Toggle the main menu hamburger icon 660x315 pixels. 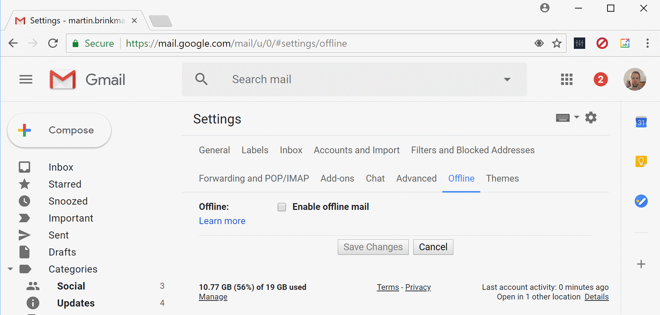point(26,79)
